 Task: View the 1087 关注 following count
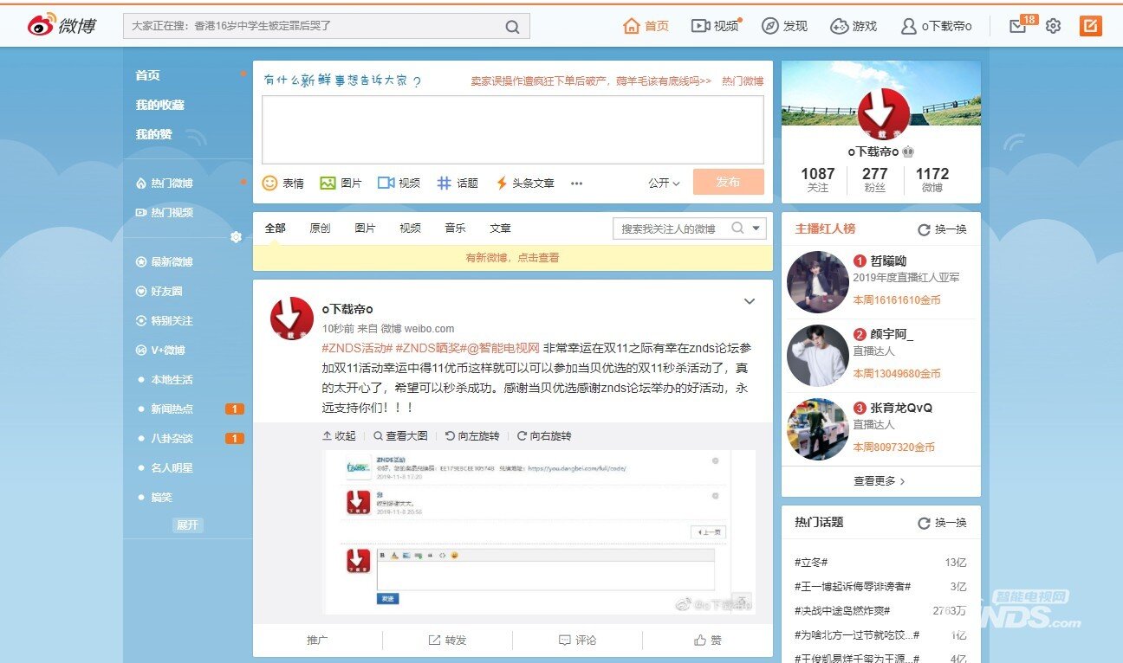pos(818,179)
